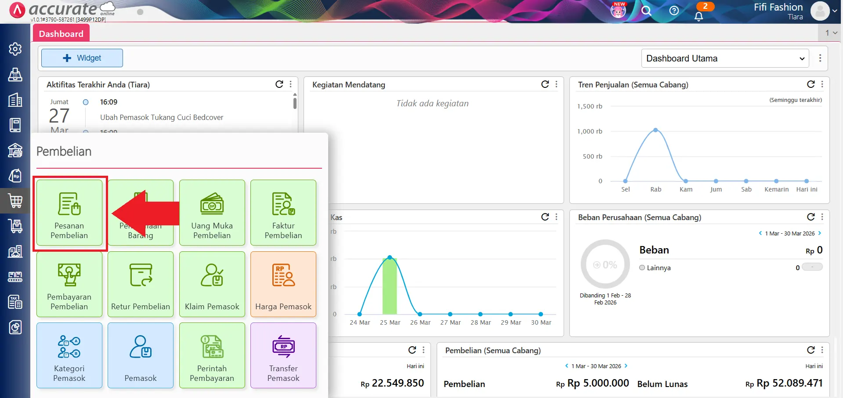Refresh the Tren Penjualan widget
Viewport: 843px width, 398px height.
click(810, 84)
